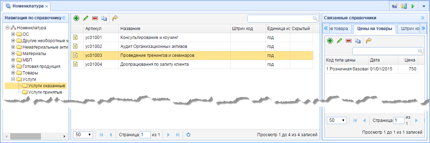This screenshot has height=143, width=430.
Task: Click red minus delete icon in main toolbar
Action: 95,18
